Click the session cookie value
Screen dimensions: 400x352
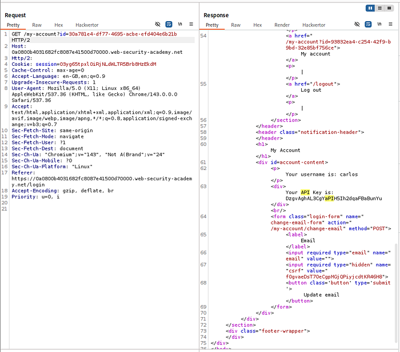[108, 64]
